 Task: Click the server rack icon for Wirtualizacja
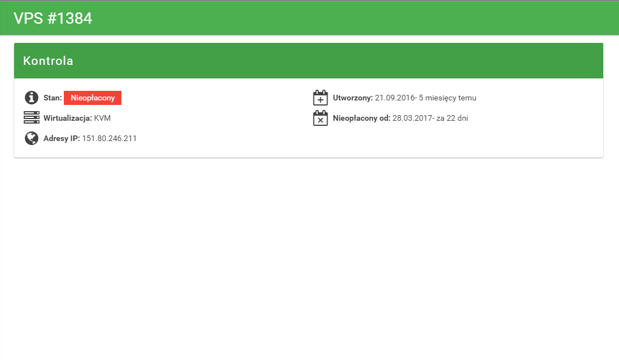pyautogui.click(x=32, y=118)
